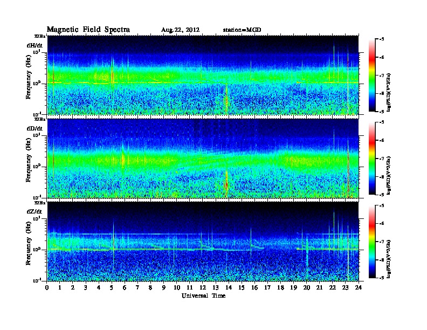427x330 pixels.
Task: Click hour "23" on the time axis
Action: 346,287
